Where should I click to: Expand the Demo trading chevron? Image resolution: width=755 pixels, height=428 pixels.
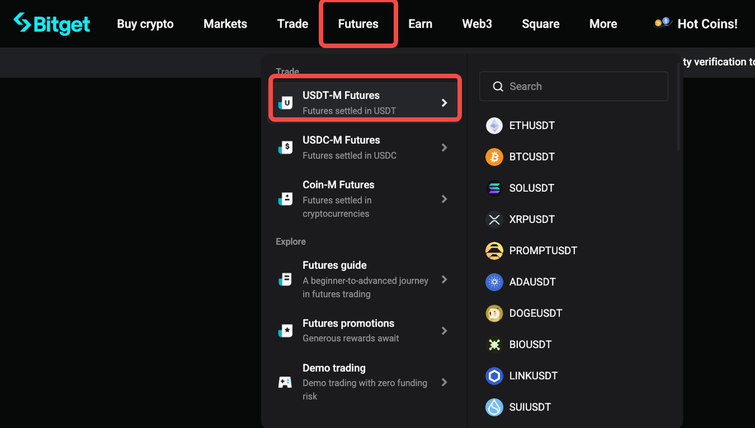click(445, 382)
